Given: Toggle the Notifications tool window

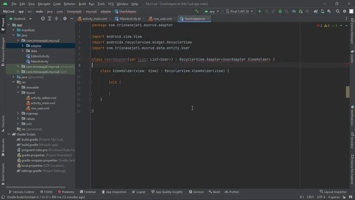Looking at the screenshot, I should click(x=352, y=116).
